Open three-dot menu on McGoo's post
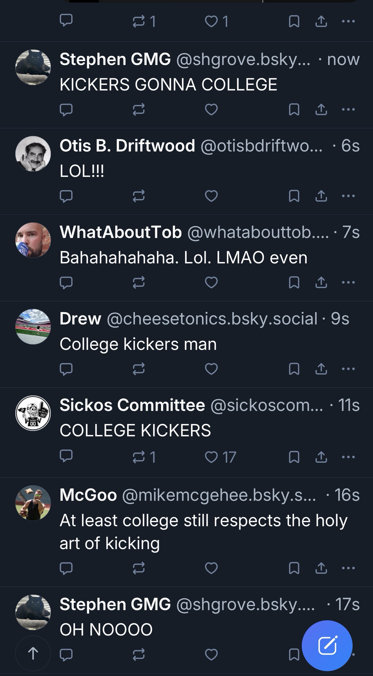The height and width of the screenshot is (676, 373). [x=348, y=568]
